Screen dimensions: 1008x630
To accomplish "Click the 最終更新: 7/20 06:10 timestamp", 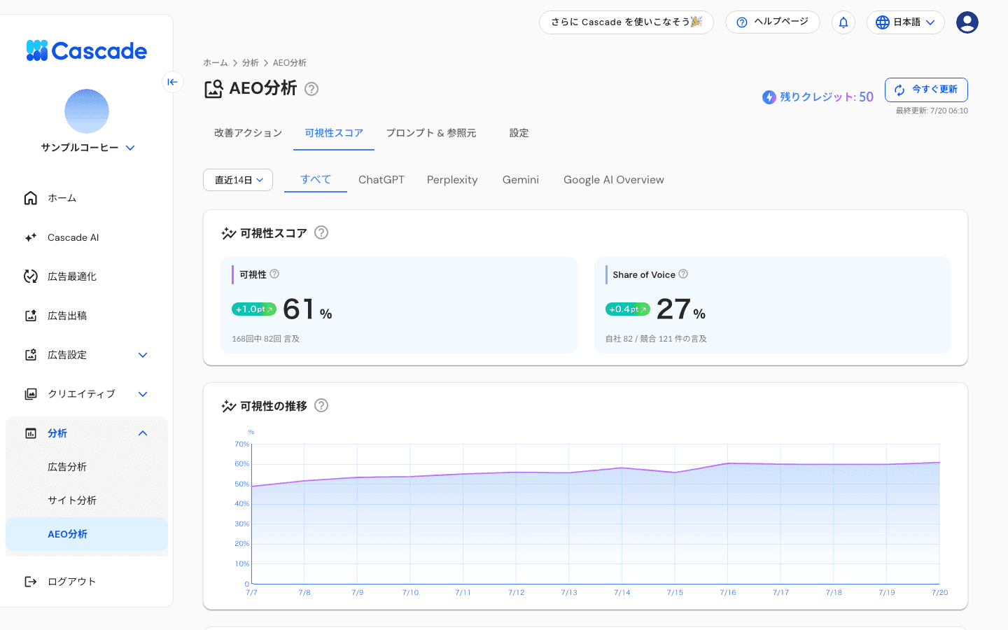I will click(x=932, y=111).
